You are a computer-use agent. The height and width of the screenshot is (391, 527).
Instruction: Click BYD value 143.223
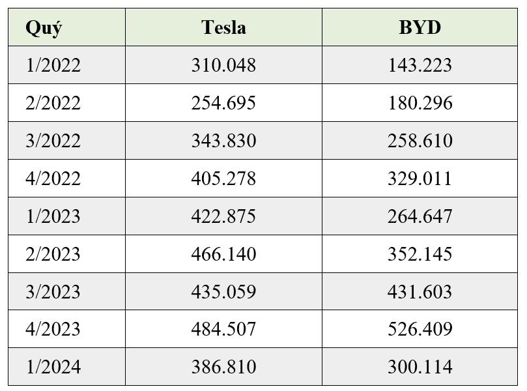(x=420, y=66)
